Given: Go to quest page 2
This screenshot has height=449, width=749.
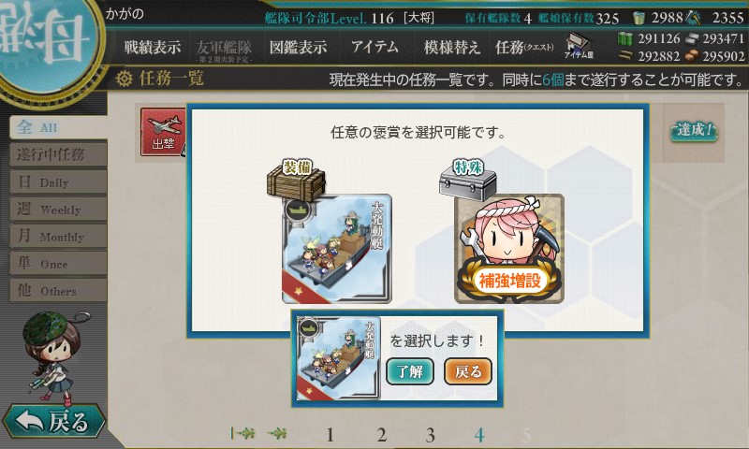Looking at the screenshot, I should click(381, 435).
